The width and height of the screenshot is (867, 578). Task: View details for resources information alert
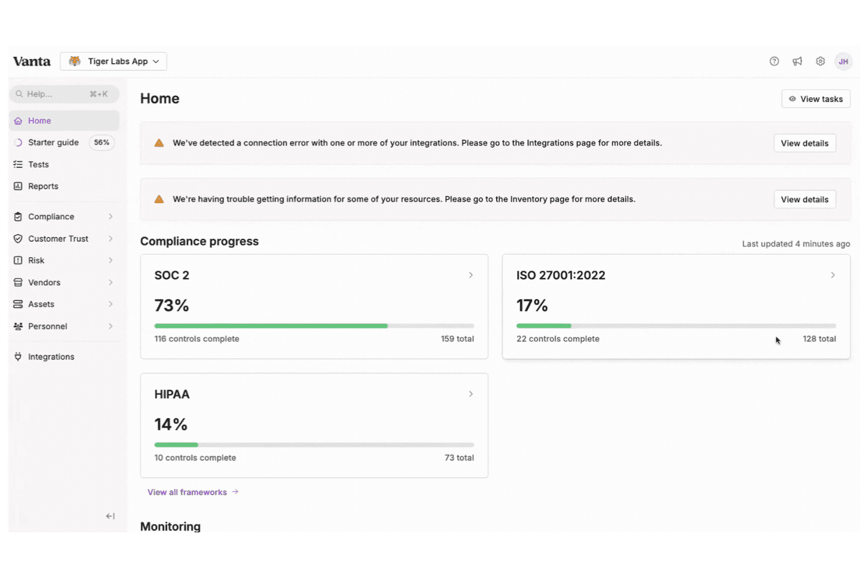pos(804,200)
